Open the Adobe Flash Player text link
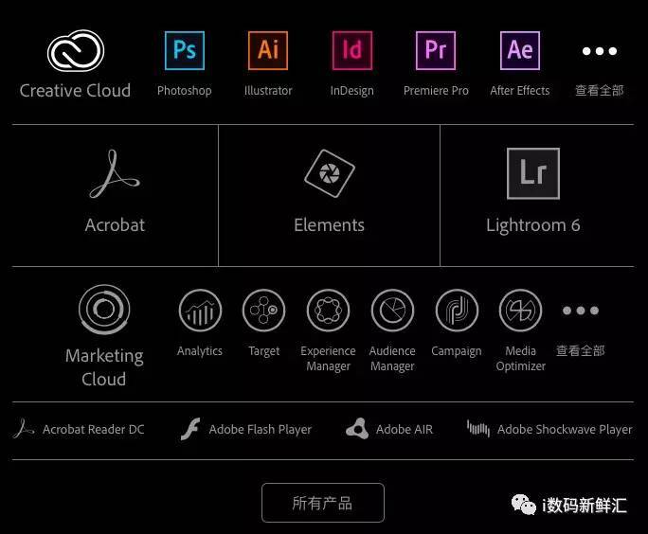Screen dimensions: 648x534 [x=261, y=430]
